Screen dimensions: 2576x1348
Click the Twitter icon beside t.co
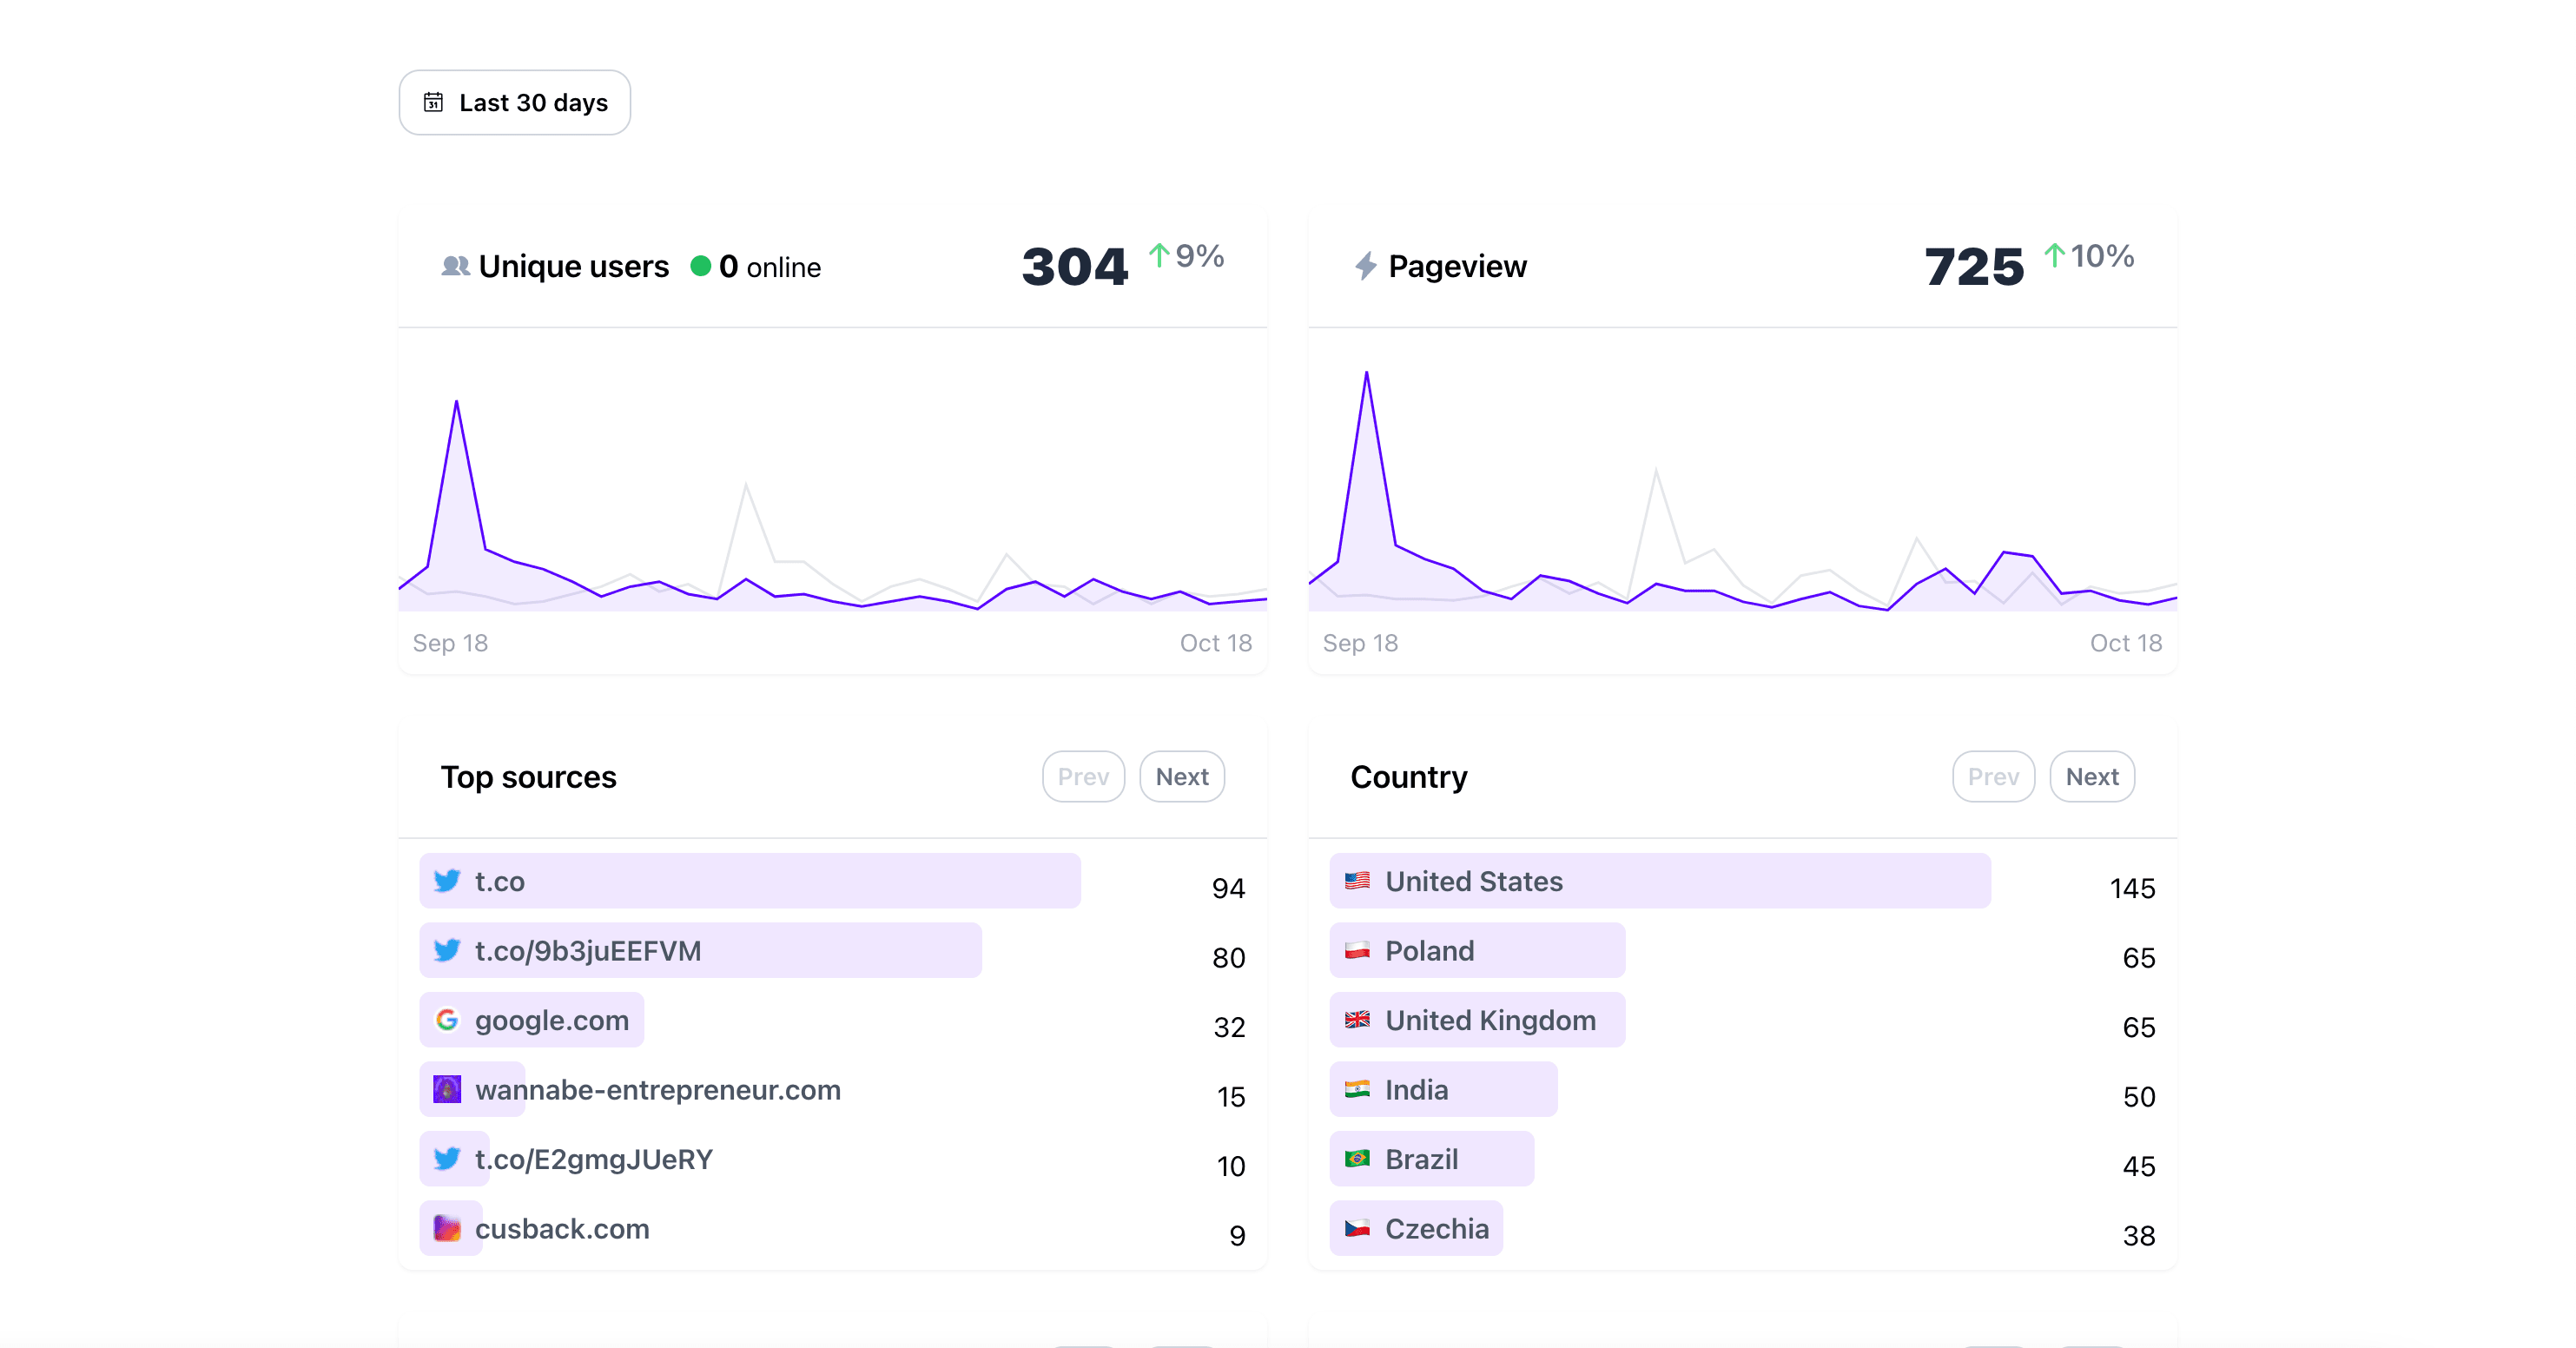pos(447,881)
